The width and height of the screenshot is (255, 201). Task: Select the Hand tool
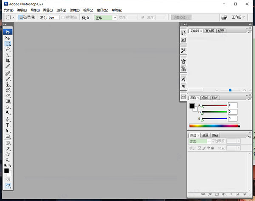pyautogui.click(x=8, y=154)
